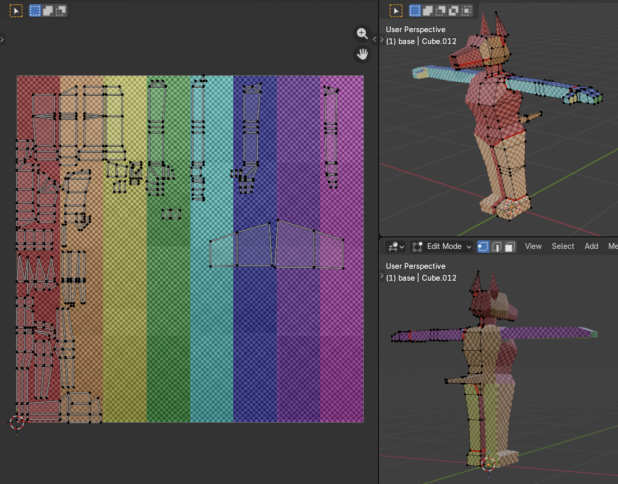This screenshot has width=618, height=484.
Task: Open the Add menu
Action: click(x=591, y=246)
